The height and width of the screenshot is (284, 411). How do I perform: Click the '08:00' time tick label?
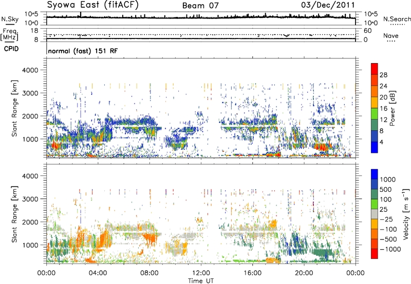(x=150, y=273)
